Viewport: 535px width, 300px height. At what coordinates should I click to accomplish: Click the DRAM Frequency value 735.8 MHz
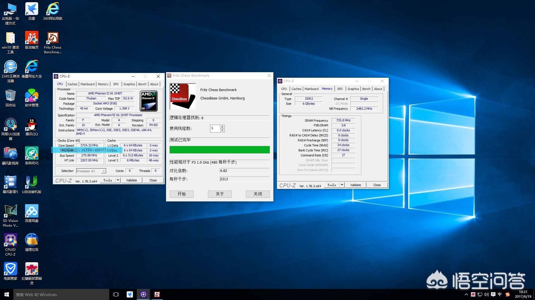343,121
